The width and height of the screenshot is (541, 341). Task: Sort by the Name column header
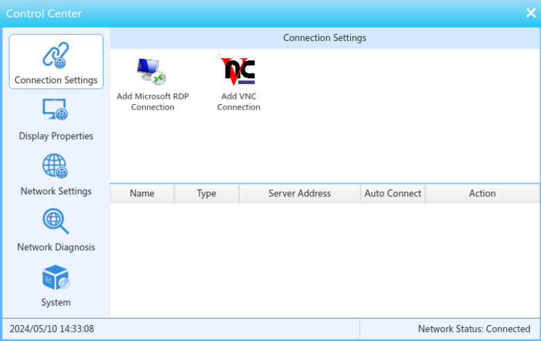click(142, 193)
